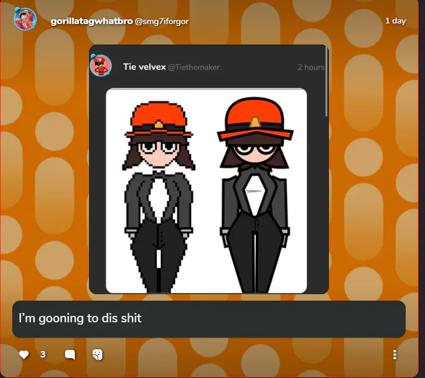The image size is (425, 378).
Task: Open comments with the speech bubble icon
Action: click(x=70, y=355)
